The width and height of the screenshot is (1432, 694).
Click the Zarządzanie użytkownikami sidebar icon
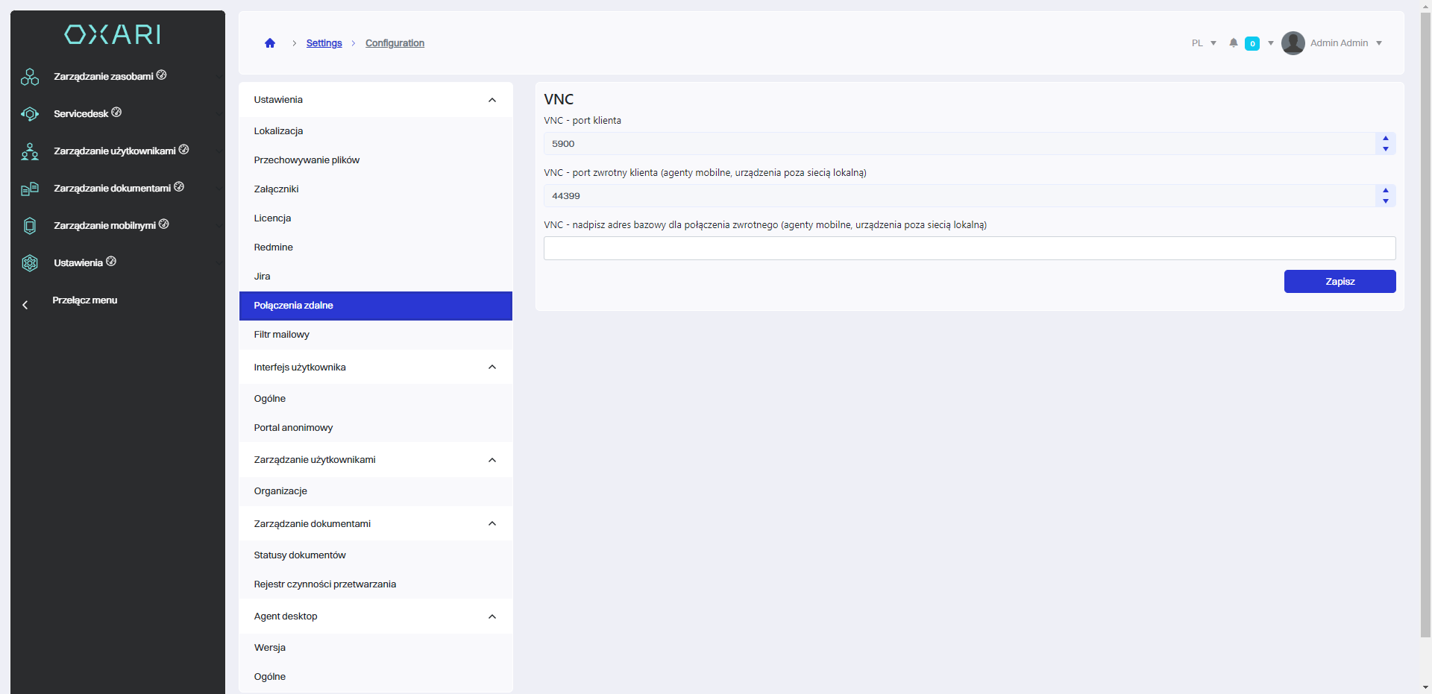30,151
